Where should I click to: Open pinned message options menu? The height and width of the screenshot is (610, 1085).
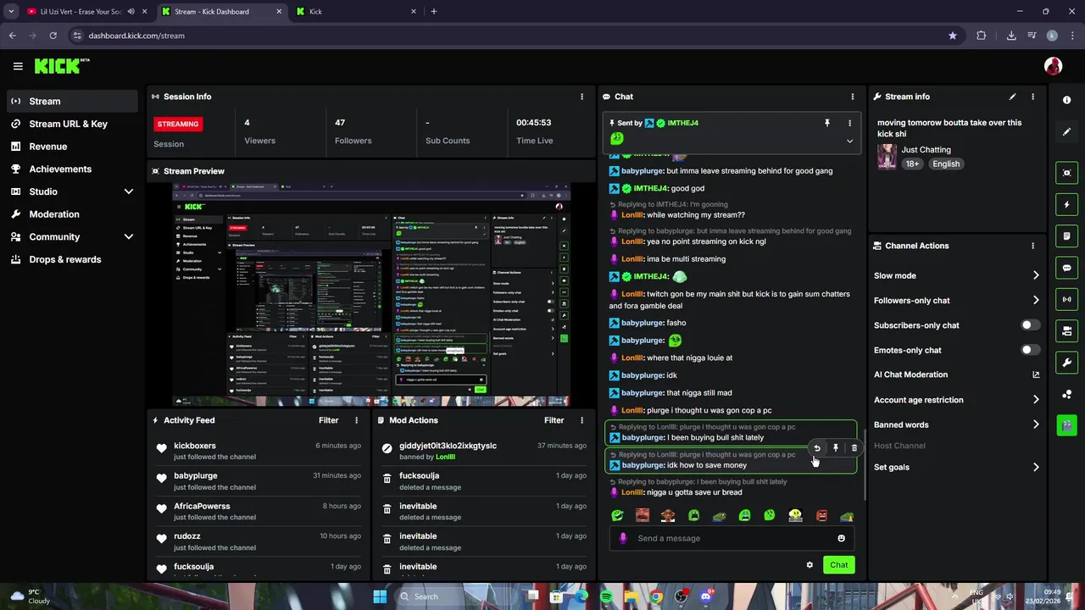point(849,123)
